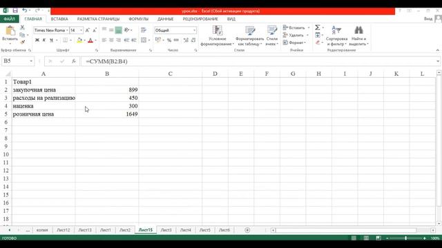Increase font size with larger A icon

pyautogui.click(x=88, y=30)
